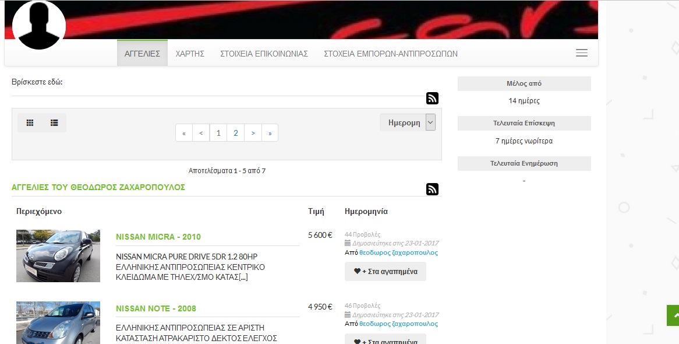Click the Αποτελέσματα 1 - 5 από 7 text
Screen dimensions: 679x344
(x=227, y=171)
